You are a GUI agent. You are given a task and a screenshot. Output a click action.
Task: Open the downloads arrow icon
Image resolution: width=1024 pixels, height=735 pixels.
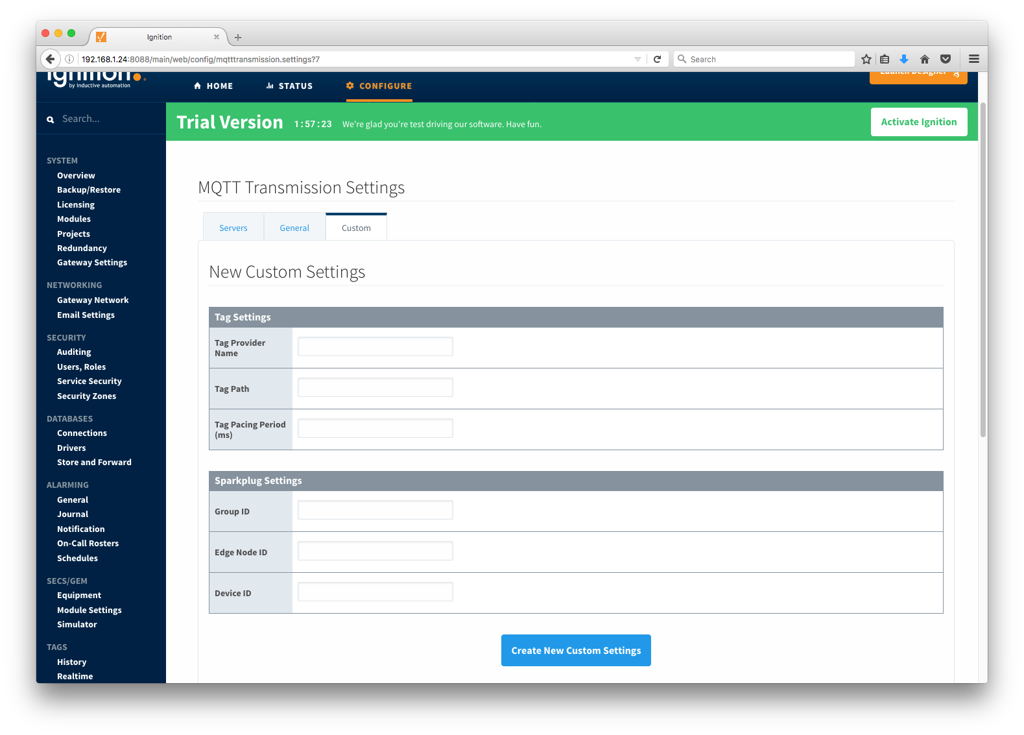(x=904, y=59)
